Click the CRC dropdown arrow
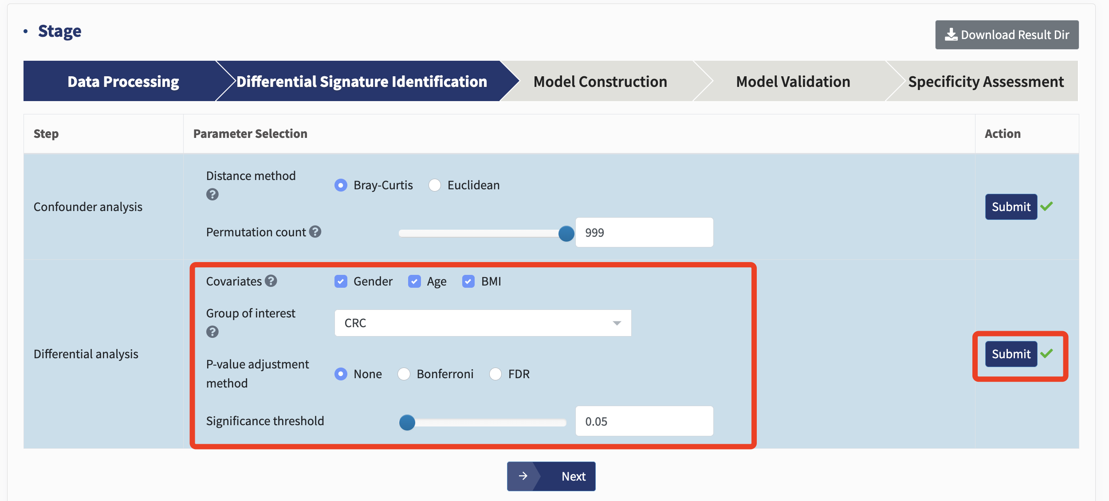The height and width of the screenshot is (501, 1109). click(617, 323)
